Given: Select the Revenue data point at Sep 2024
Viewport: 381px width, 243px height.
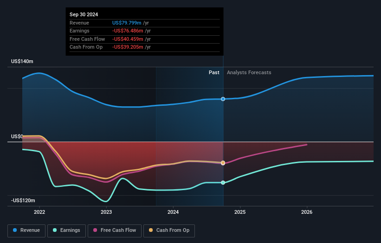Looking at the screenshot, I should pos(223,99).
